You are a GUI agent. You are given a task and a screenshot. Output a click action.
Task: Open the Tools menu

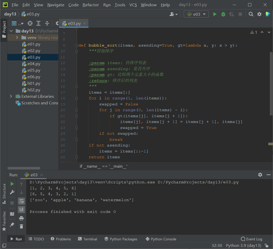click(120, 5)
